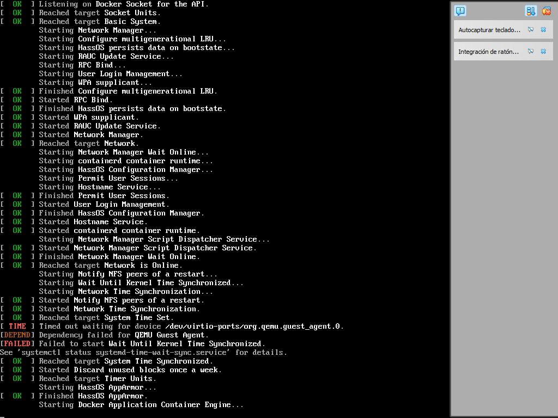
Task: Select the 'Starting RAUC Update Service...' line
Action: point(106,57)
